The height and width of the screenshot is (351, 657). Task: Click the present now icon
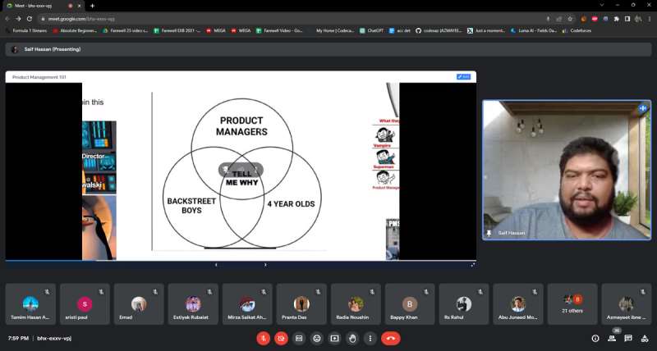pyautogui.click(x=334, y=338)
